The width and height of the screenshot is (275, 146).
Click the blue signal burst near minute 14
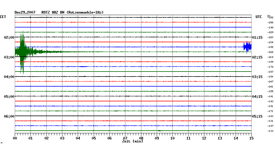coord(247,47)
